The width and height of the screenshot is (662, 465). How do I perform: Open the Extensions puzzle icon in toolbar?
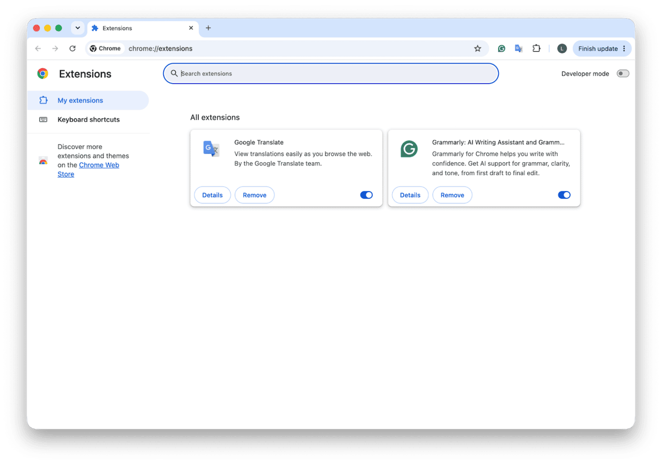(536, 48)
